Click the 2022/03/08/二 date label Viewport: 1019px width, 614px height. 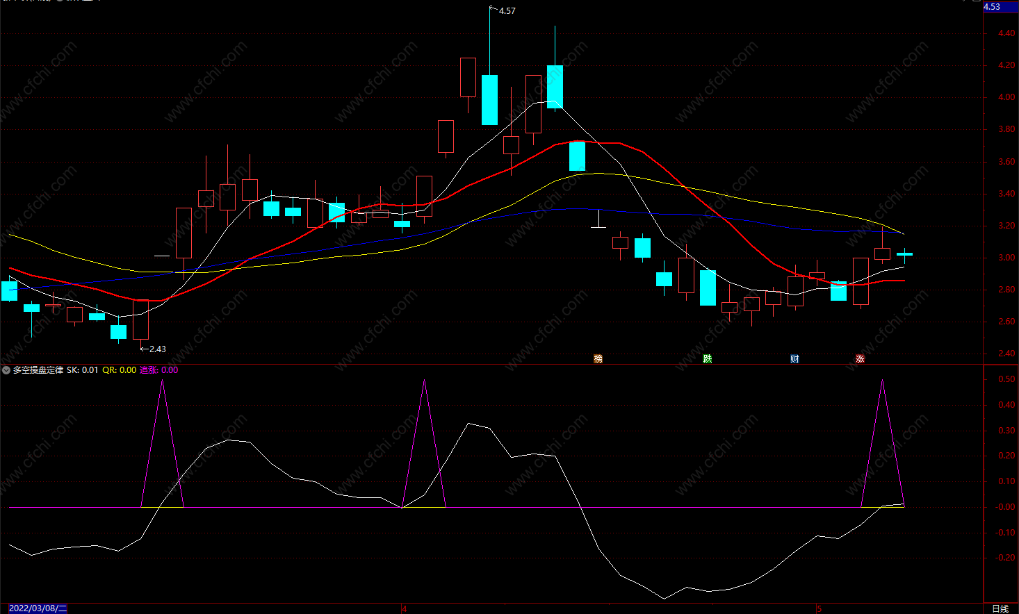pos(38,608)
